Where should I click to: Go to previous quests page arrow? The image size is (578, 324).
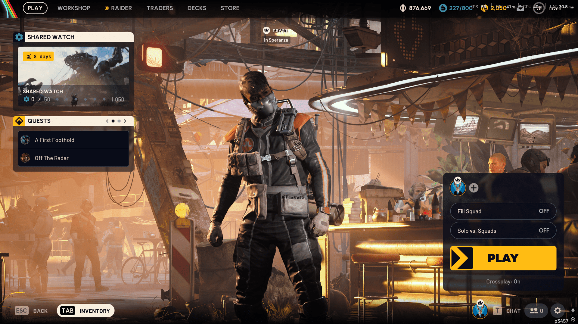(107, 121)
